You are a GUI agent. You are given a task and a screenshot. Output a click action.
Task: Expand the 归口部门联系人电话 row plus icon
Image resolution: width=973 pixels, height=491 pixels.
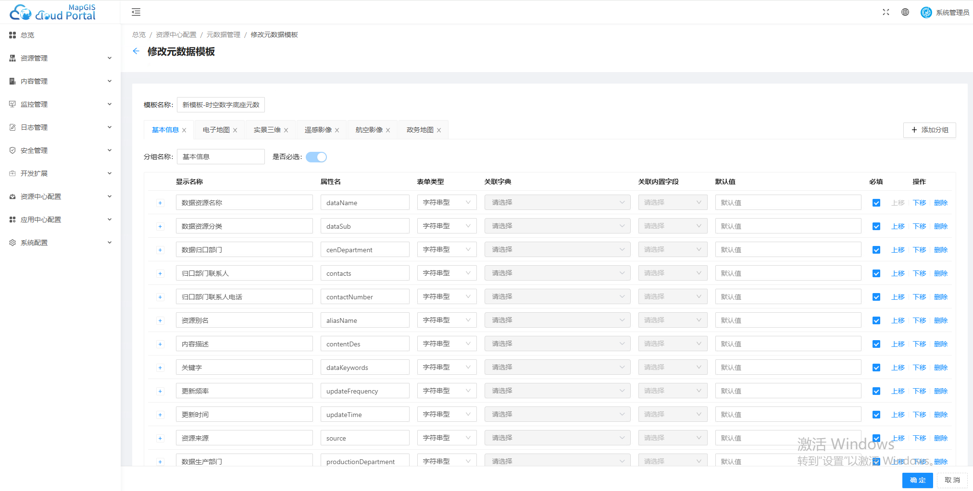160,297
